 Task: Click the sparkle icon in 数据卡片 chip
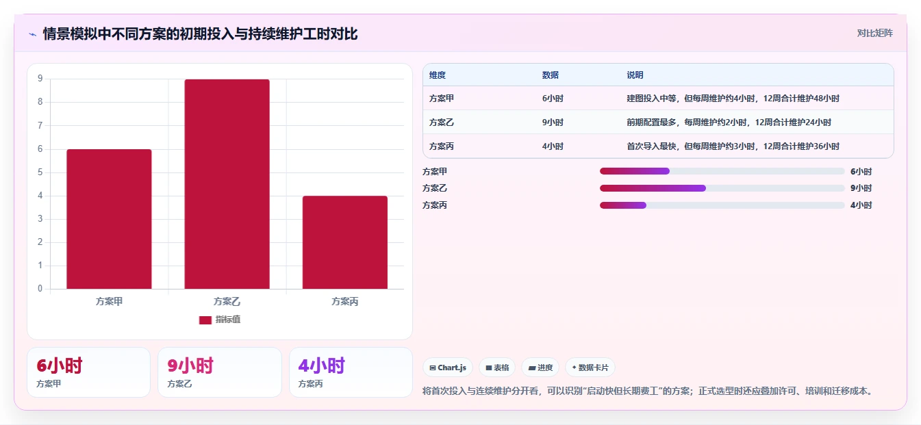tap(574, 368)
